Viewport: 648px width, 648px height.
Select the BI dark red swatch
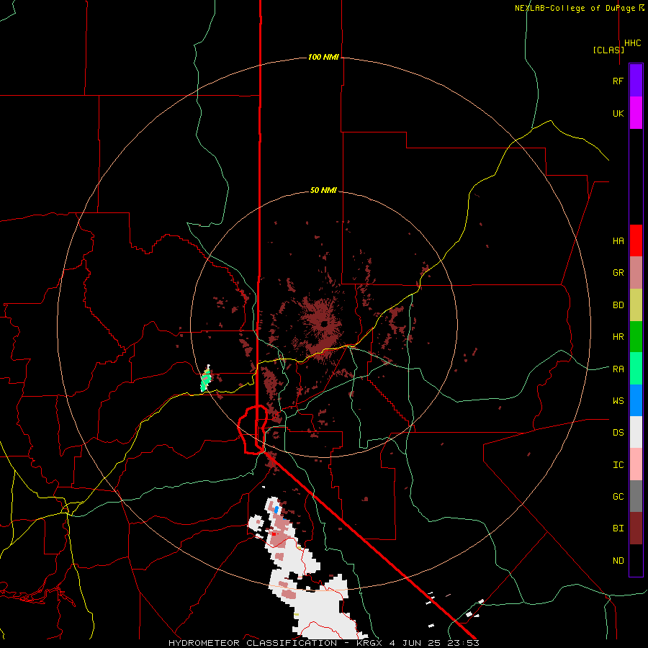pyautogui.click(x=636, y=528)
